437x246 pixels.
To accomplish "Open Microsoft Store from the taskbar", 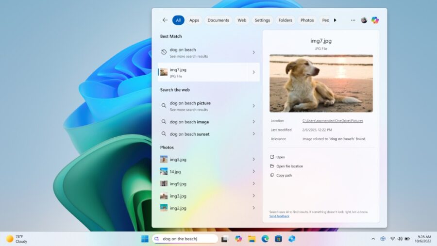I will tap(278, 239).
